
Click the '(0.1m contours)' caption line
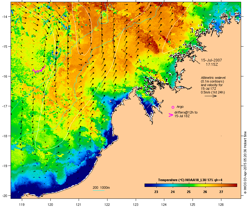[212, 81]
